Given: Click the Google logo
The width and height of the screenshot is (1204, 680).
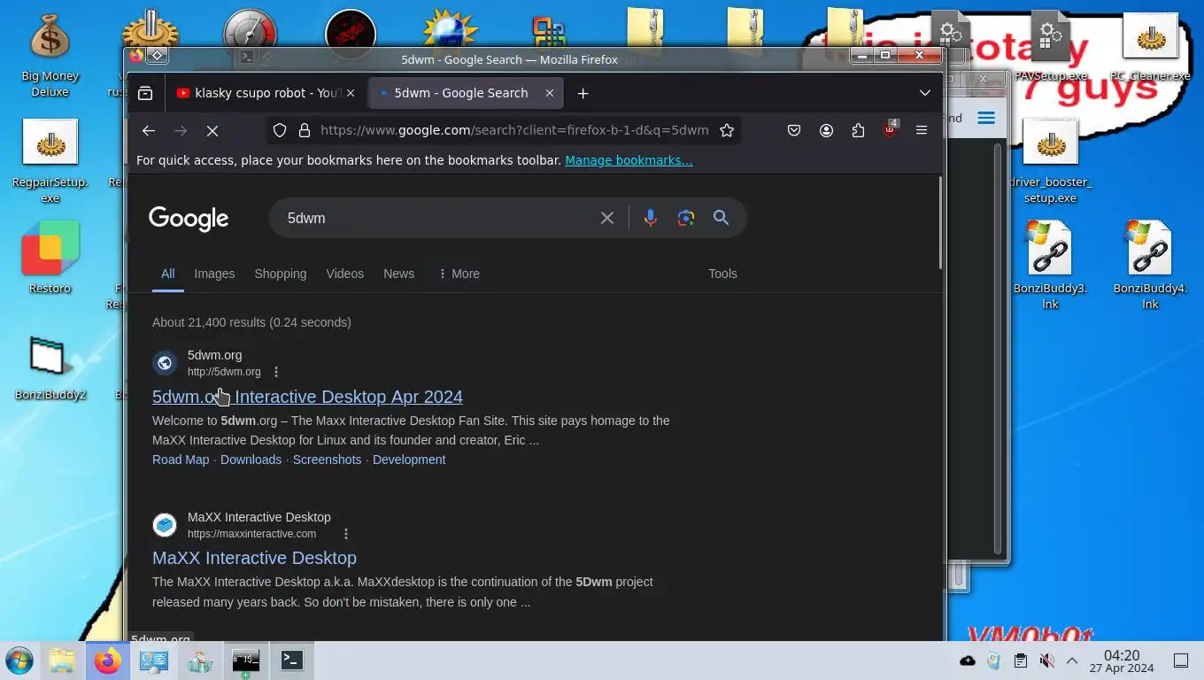Looking at the screenshot, I should click(x=189, y=219).
